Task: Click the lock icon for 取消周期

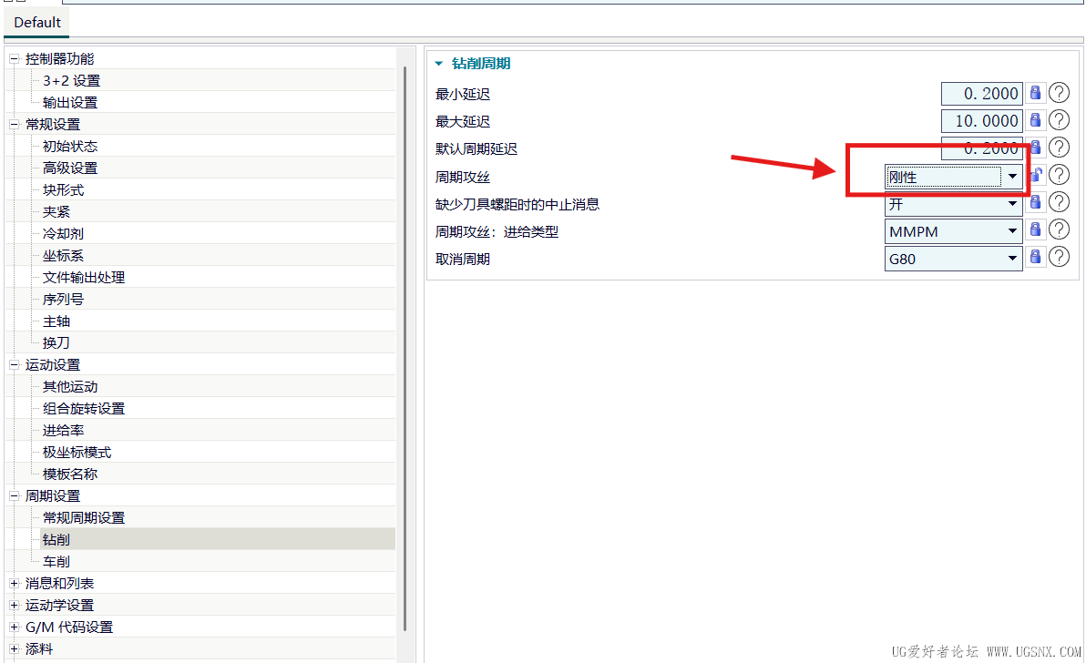Action: point(1036,258)
